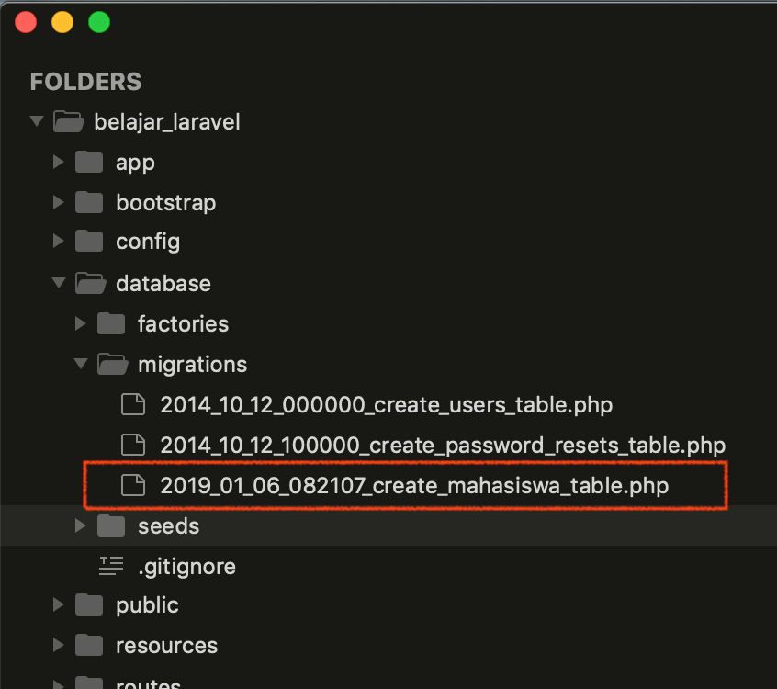Screen dimensions: 777x689
Task: Click the yellow minimize button
Action: pos(62,21)
